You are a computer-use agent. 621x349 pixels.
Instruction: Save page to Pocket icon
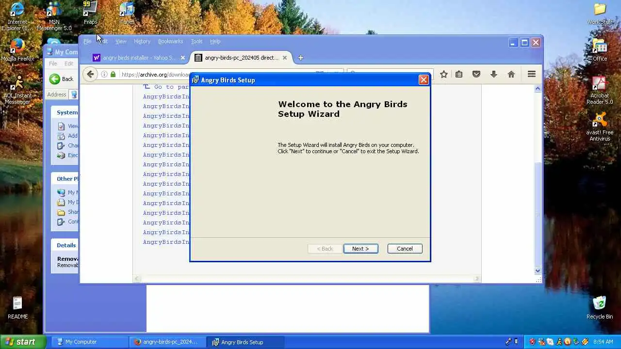(476, 74)
